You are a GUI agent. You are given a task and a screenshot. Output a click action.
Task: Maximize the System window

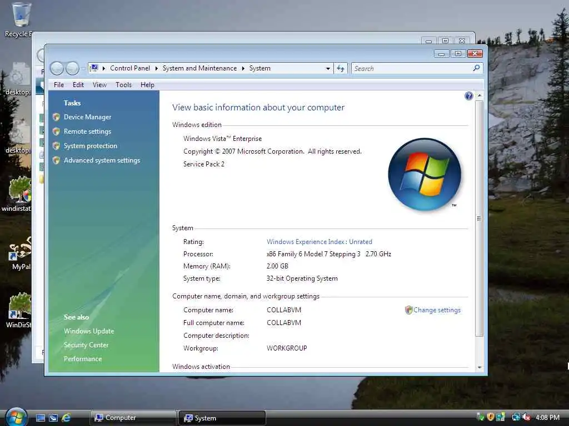[x=458, y=54]
